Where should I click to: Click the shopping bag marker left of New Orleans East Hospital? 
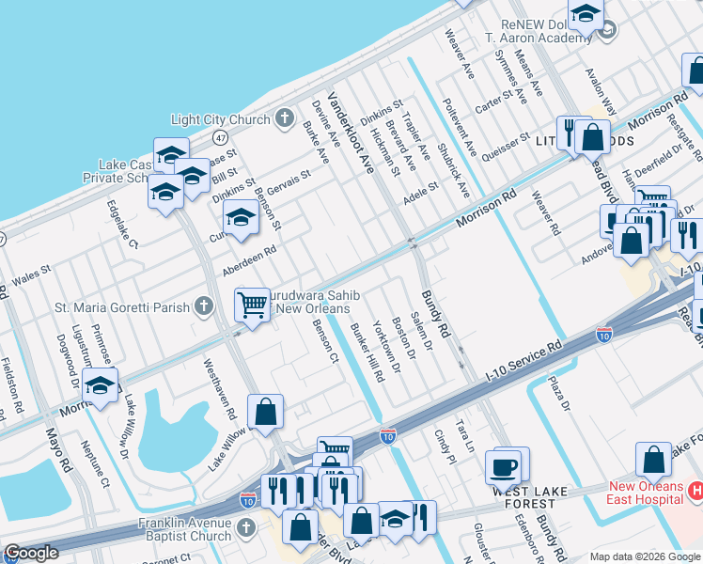click(654, 461)
